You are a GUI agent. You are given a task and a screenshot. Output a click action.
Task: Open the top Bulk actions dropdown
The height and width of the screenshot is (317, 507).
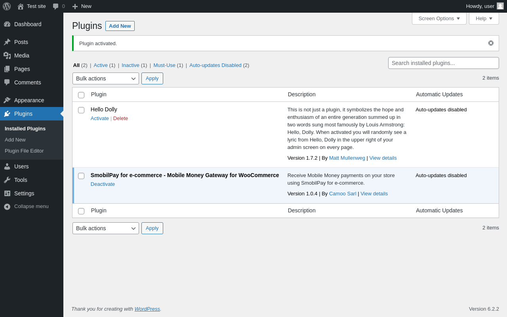click(106, 78)
